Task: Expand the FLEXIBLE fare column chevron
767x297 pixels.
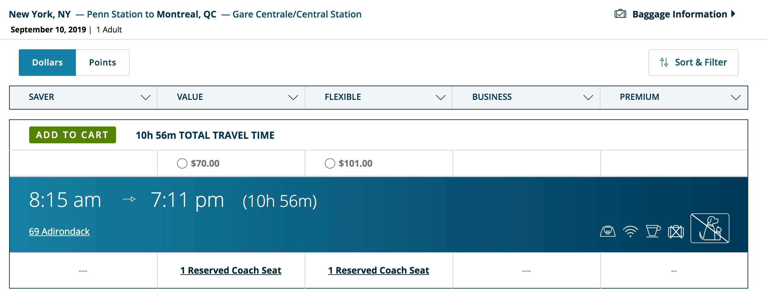Action: click(441, 97)
